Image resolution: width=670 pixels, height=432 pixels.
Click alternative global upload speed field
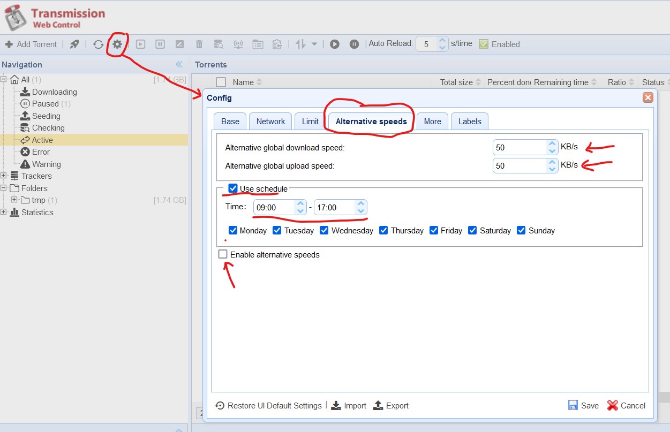coord(520,165)
